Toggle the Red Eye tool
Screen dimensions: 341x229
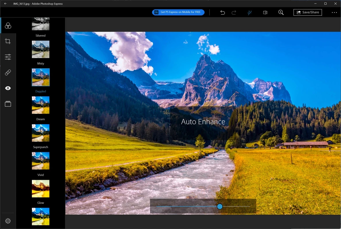click(x=8, y=88)
